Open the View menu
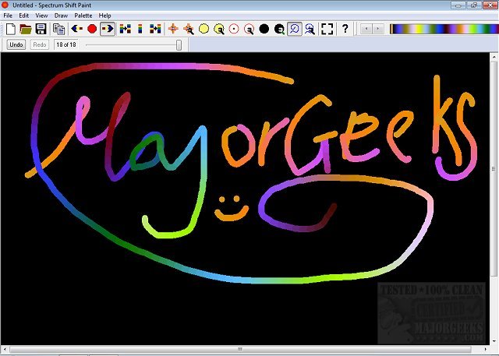Viewport: 499px width, 356px height. coord(41,16)
